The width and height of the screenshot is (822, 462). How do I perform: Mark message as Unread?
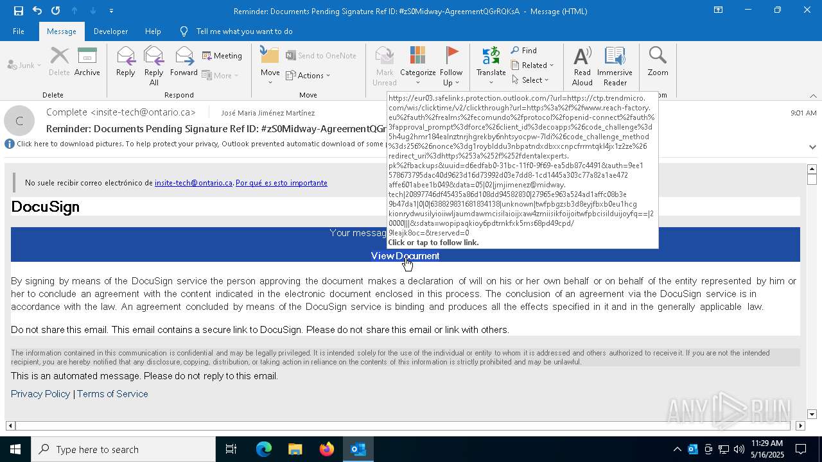tap(385, 66)
